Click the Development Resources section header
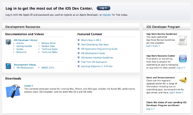Viewport: 193px width, 115px height. click(23, 27)
